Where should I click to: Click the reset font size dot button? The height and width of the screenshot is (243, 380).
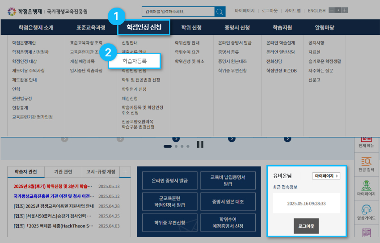pos(338,10)
